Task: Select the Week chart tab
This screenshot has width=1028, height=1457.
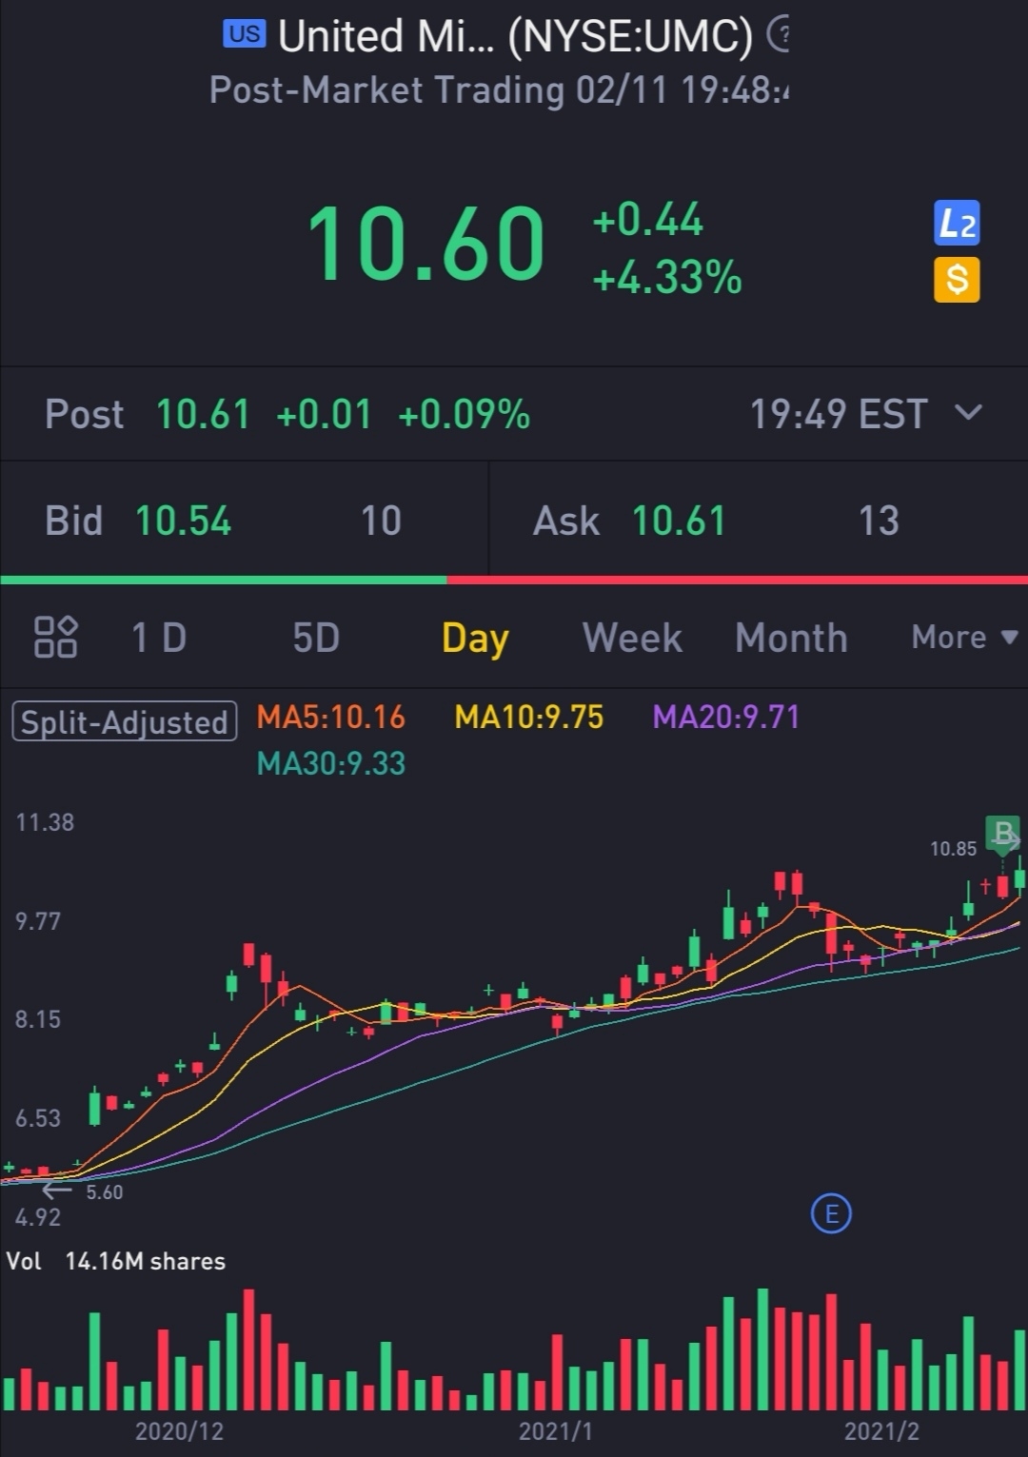Action: point(632,638)
